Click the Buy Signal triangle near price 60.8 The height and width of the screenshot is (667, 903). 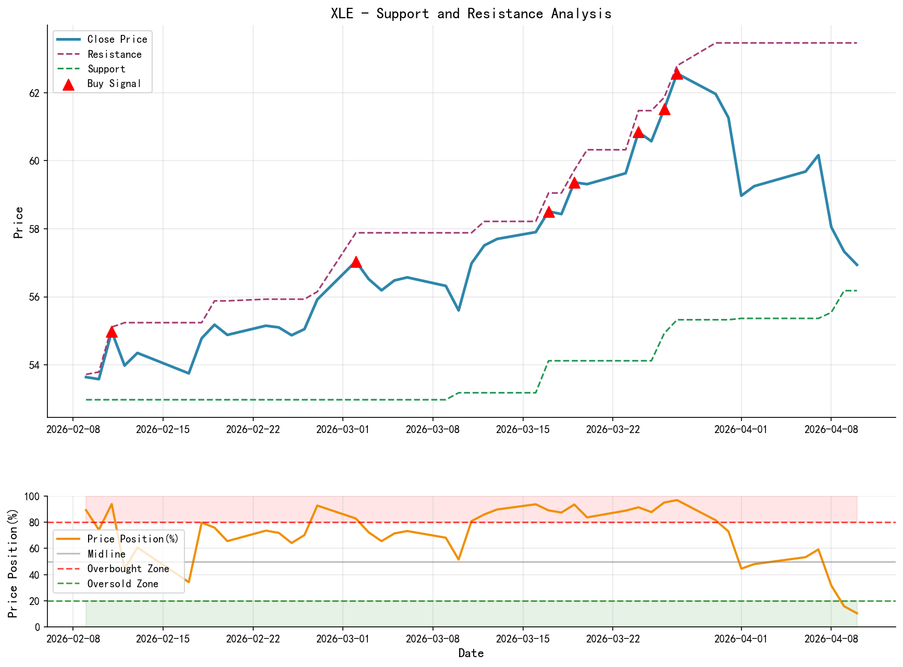point(638,132)
